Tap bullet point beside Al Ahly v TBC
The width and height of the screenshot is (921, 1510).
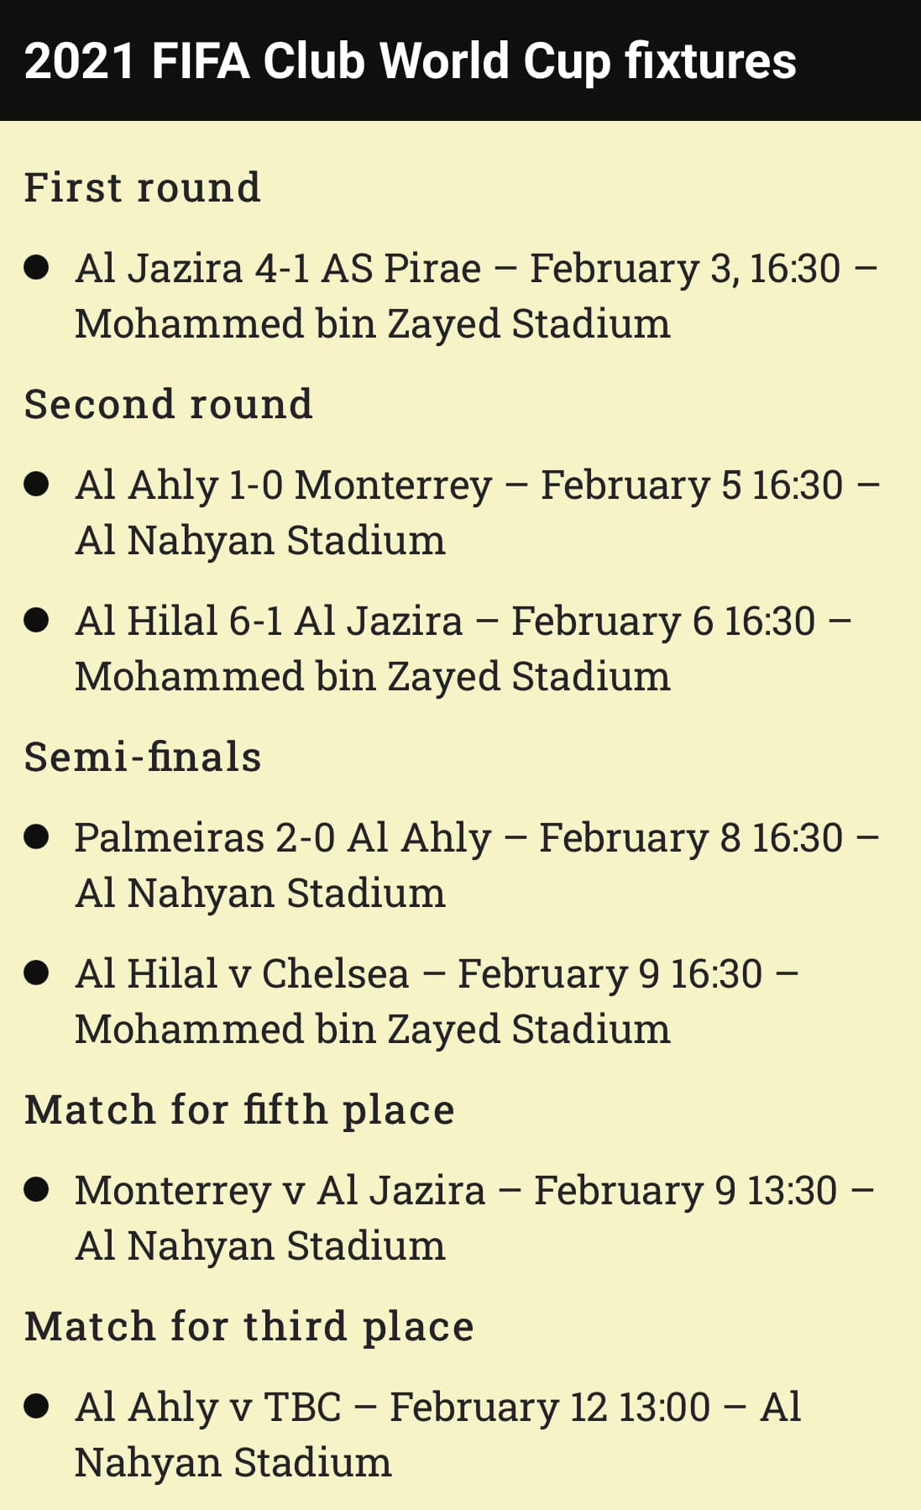click(x=36, y=1407)
